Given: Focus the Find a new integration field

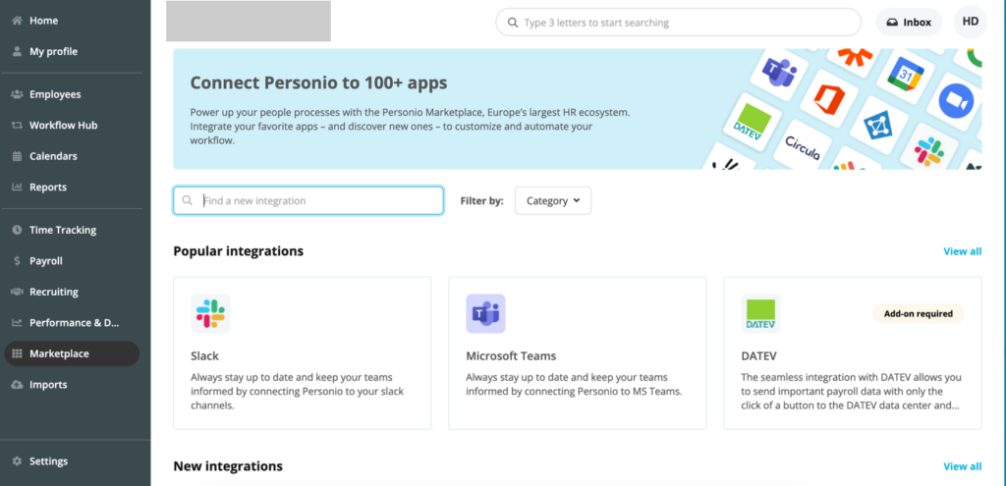Looking at the screenshot, I should [x=308, y=200].
